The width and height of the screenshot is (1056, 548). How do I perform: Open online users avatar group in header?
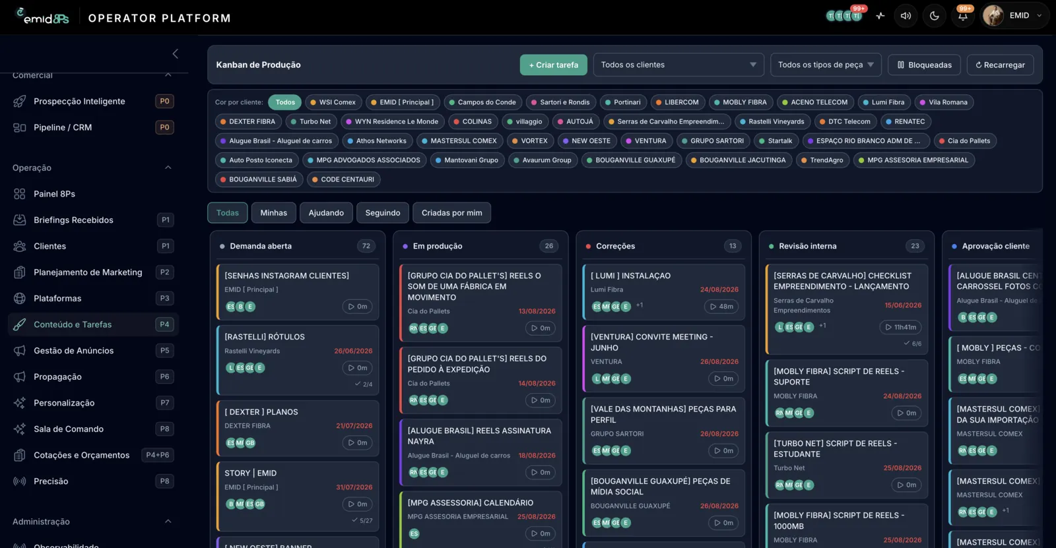[844, 16]
